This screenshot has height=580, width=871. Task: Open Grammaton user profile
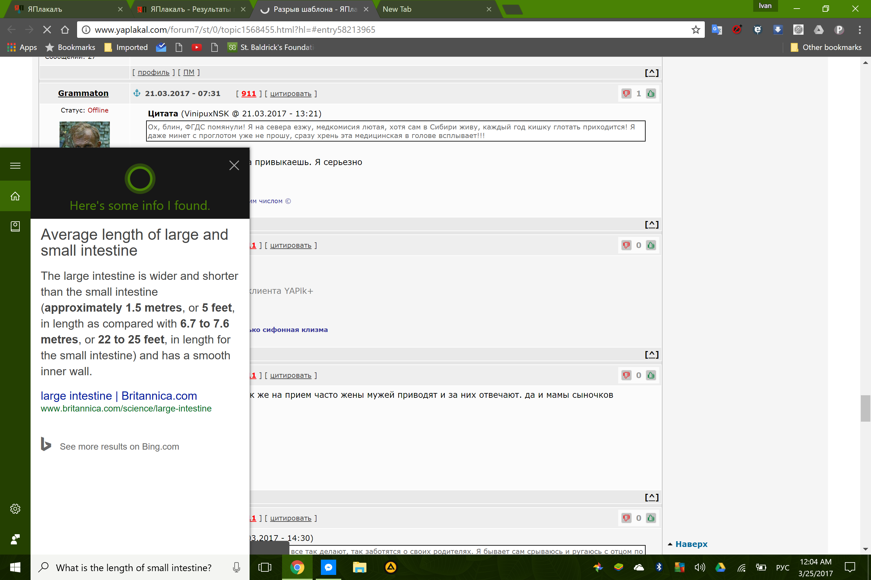pyautogui.click(x=83, y=93)
